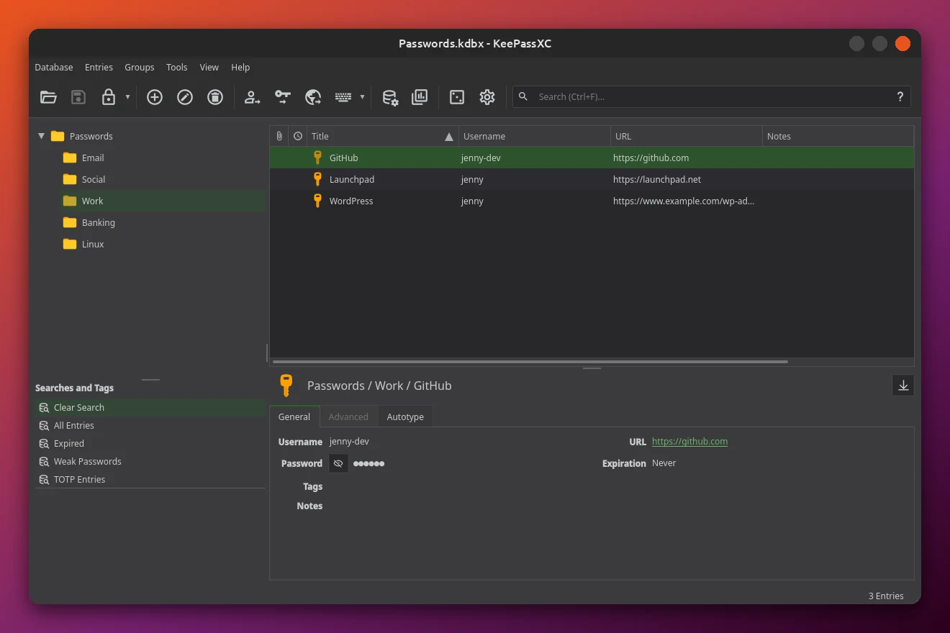950x633 pixels.
Task: Lock the database with padlock icon
Action: click(109, 97)
